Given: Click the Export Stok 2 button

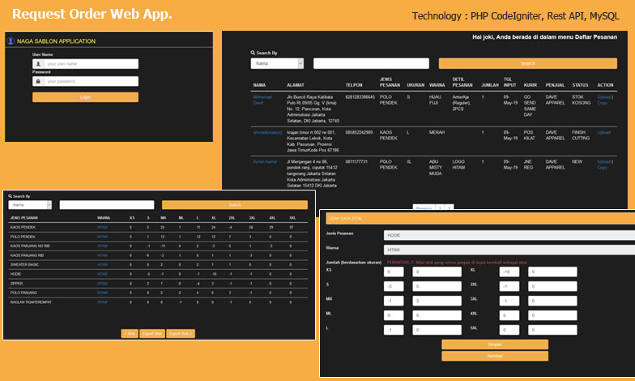Looking at the screenshot, I should click(x=181, y=333).
